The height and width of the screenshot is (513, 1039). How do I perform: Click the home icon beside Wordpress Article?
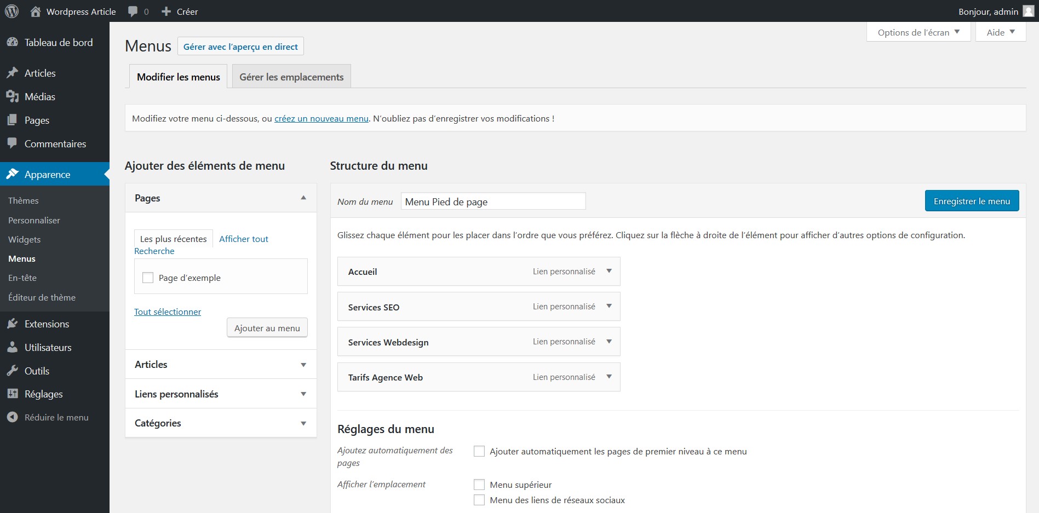[x=36, y=11]
